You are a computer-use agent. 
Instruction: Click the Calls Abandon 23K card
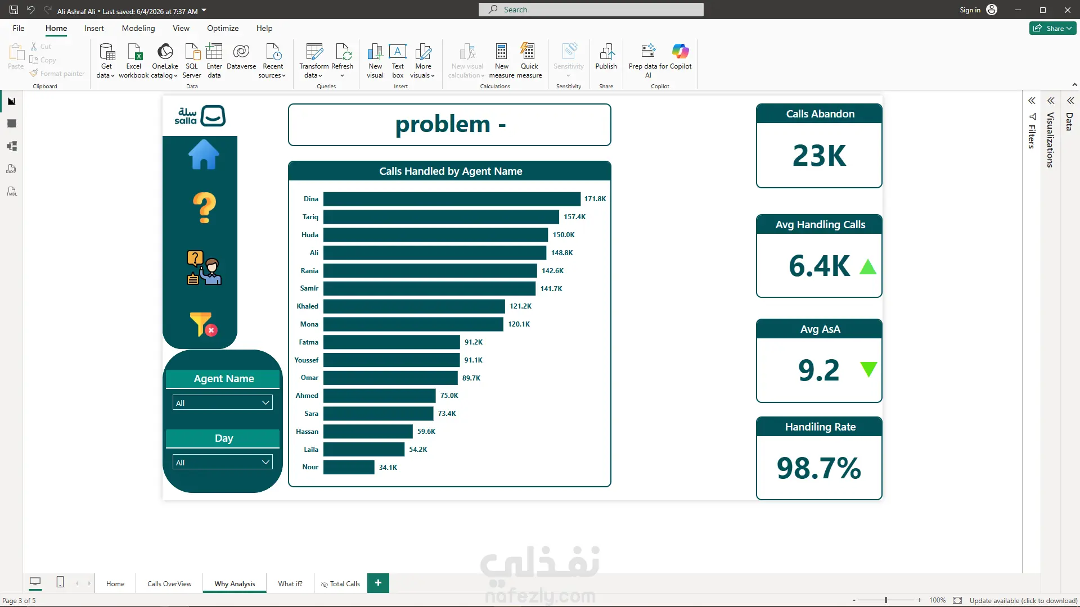819,146
